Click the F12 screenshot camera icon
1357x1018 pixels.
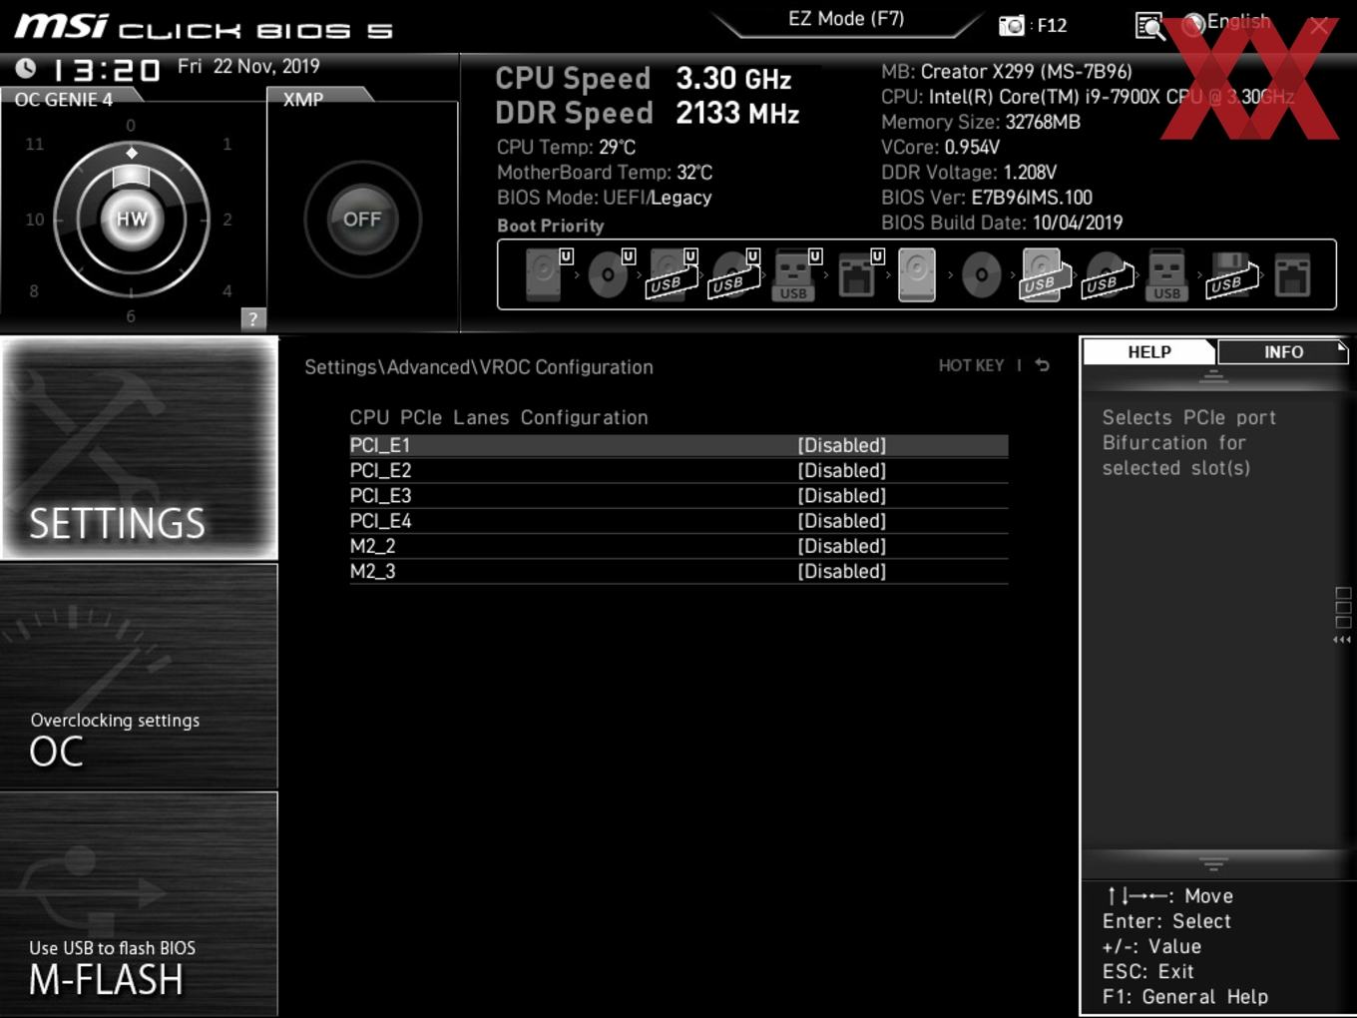[1011, 26]
